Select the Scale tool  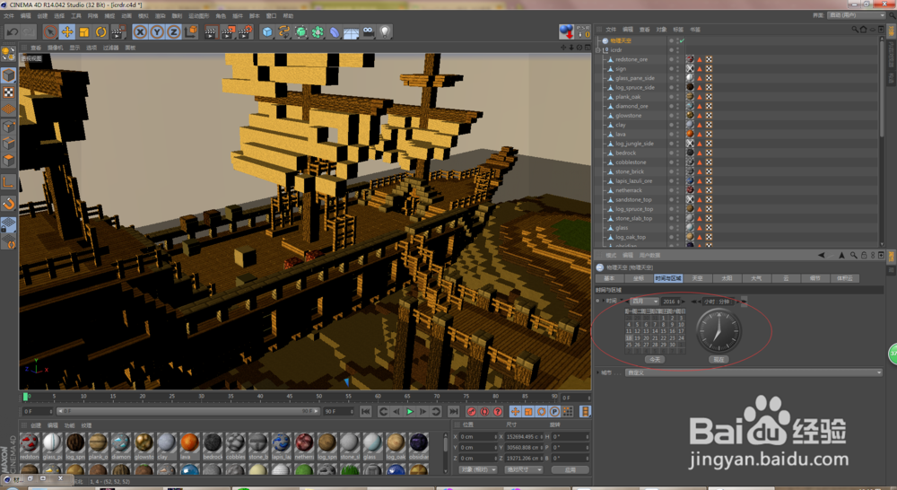coord(84,32)
